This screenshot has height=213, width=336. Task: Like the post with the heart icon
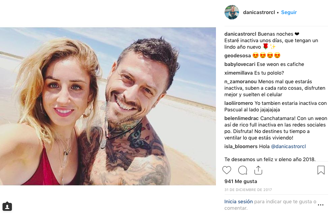click(227, 170)
